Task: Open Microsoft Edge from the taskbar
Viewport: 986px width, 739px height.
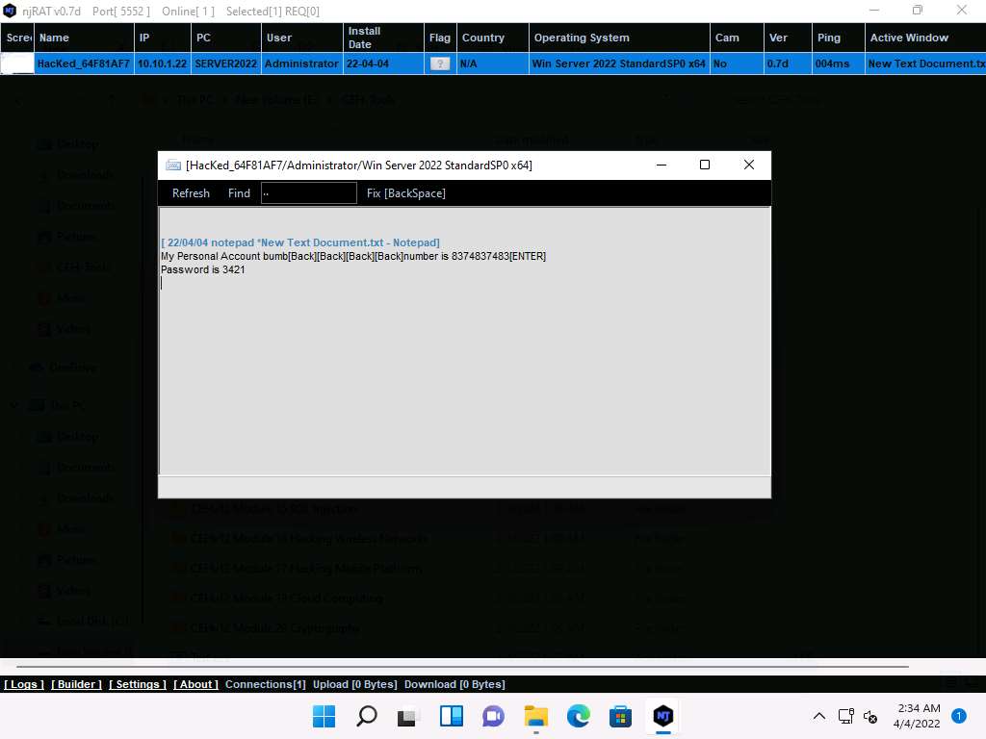Action: coord(578,716)
